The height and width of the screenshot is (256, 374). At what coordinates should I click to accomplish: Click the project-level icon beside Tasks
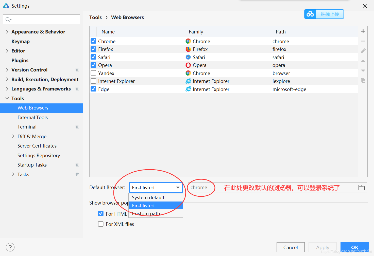[x=77, y=174]
